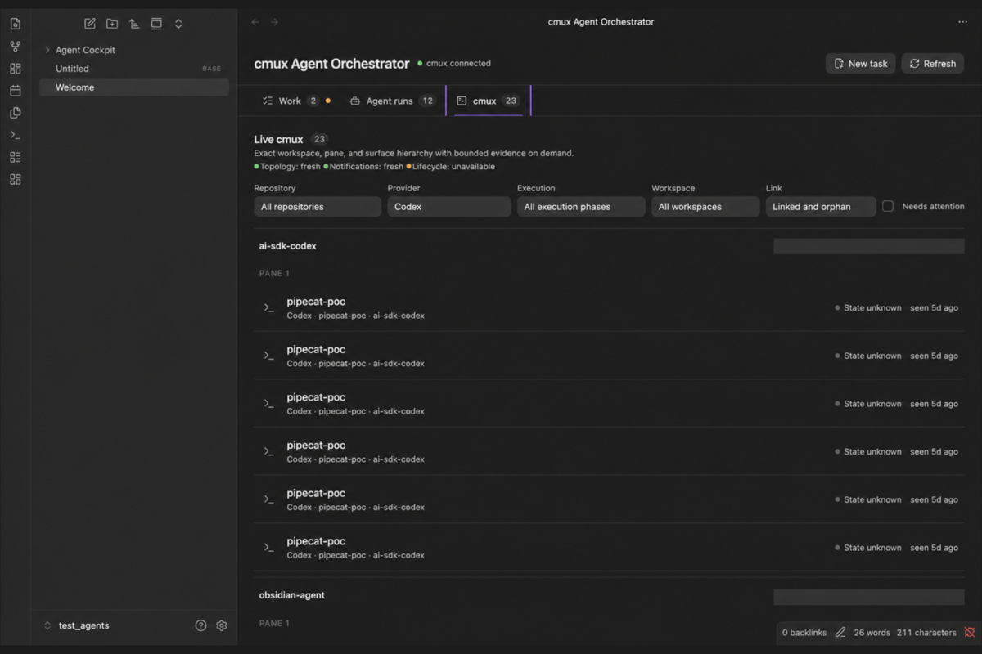Open the Execution phases dropdown
The width and height of the screenshot is (982, 654).
coord(581,207)
